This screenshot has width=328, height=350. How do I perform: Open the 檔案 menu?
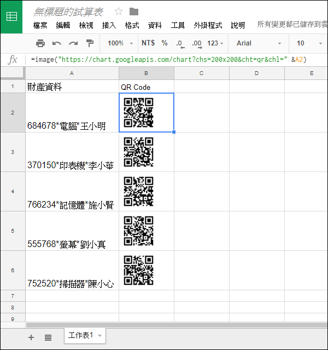(40, 25)
